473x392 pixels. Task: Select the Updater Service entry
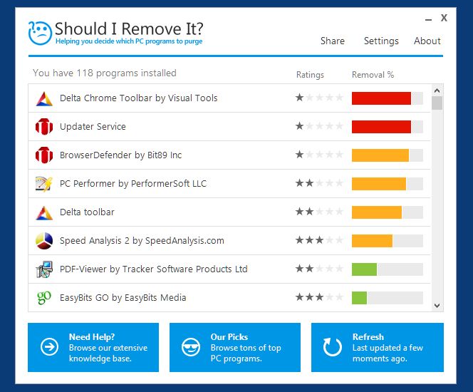[x=229, y=127]
